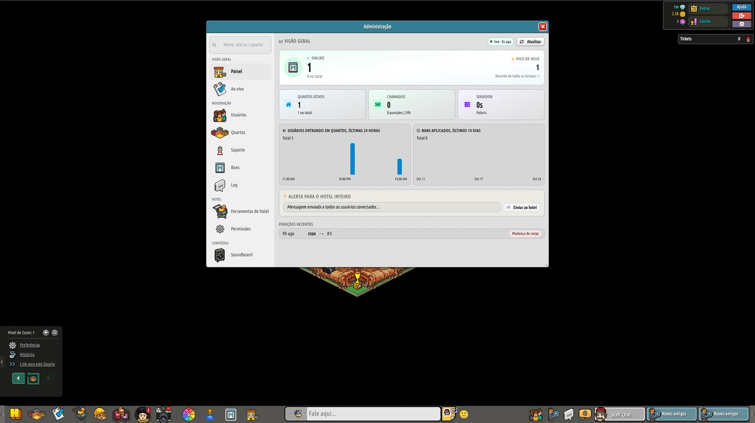
Task: Click the sticky note avatar icon
Action: [449, 414]
